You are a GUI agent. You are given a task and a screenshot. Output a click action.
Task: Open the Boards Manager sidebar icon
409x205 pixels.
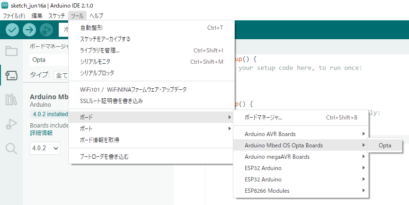(x=11, y=76)
